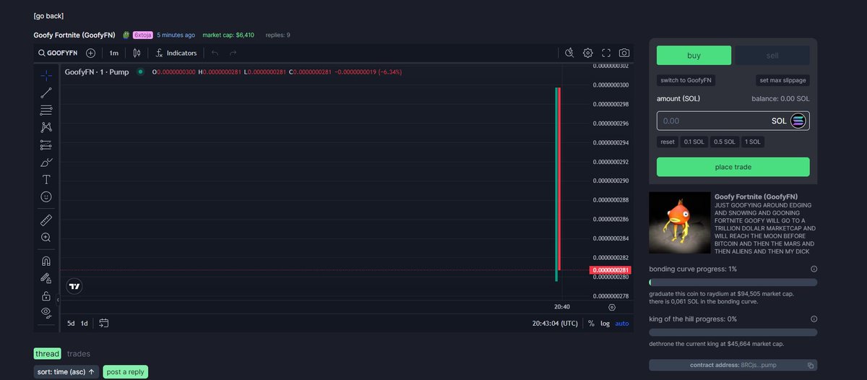867x380 pixels.
Task: Set amount to 1 SOL
Action: (x=752, y=142)
